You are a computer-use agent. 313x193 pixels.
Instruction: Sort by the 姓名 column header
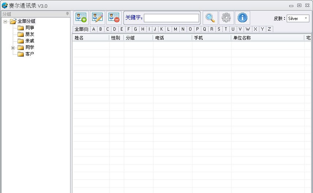coord(91,38)
